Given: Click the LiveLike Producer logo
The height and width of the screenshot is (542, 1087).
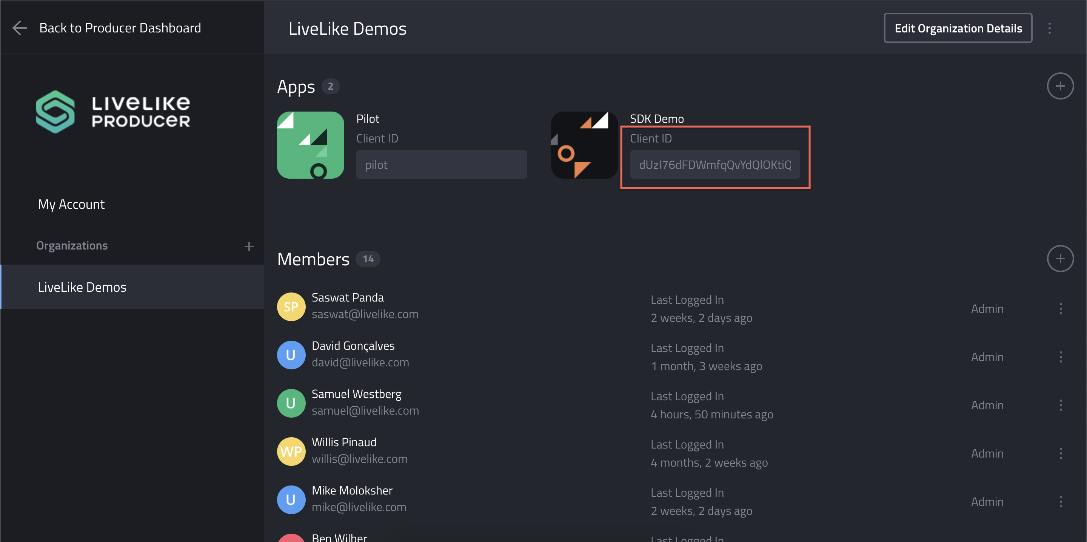Looking at the screenshot, I should pyautogui.click(x=113, y=112).
